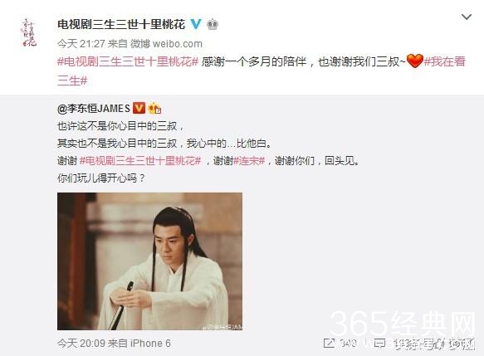Click the orange verified V badge
The height and width of the screenshot is (356, 484).
(x=139, y=108)
